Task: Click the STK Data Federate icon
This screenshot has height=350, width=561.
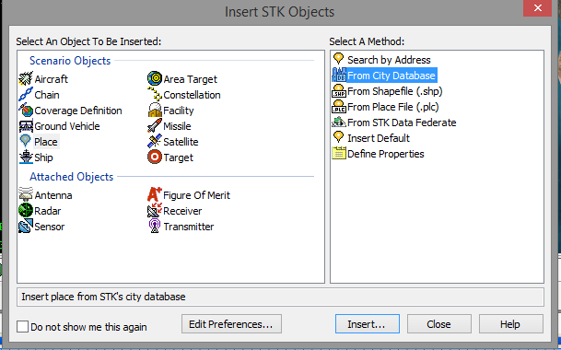Action: pyautogui.click(x=339, y=122)
